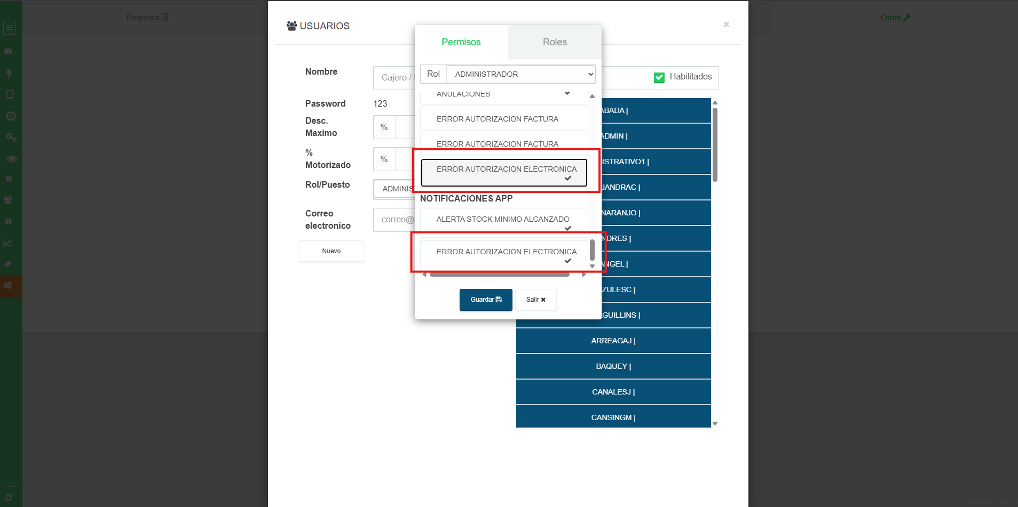The image size is (1018, 507).
Task: Open the Empresa tab in background
Action: click(147, 18)
